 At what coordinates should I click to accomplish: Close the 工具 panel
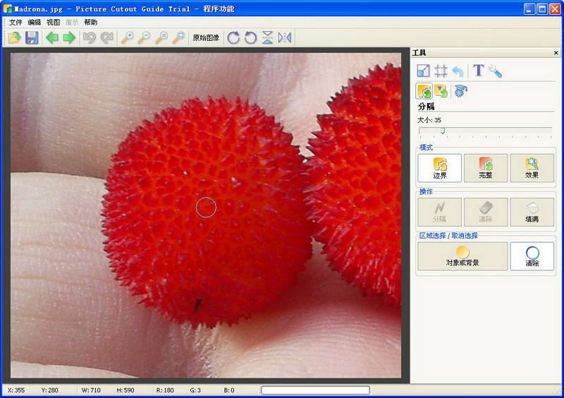[556, 53]
